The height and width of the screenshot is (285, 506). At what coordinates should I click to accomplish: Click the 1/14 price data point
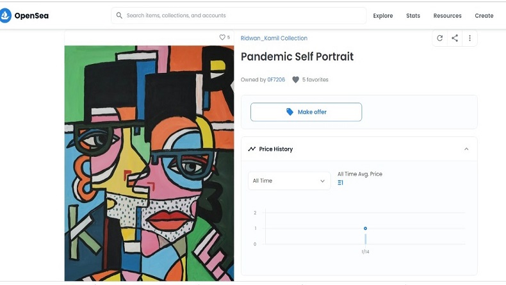(365, 229)
